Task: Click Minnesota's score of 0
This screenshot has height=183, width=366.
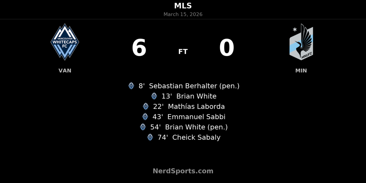Action: coord(227,48)
